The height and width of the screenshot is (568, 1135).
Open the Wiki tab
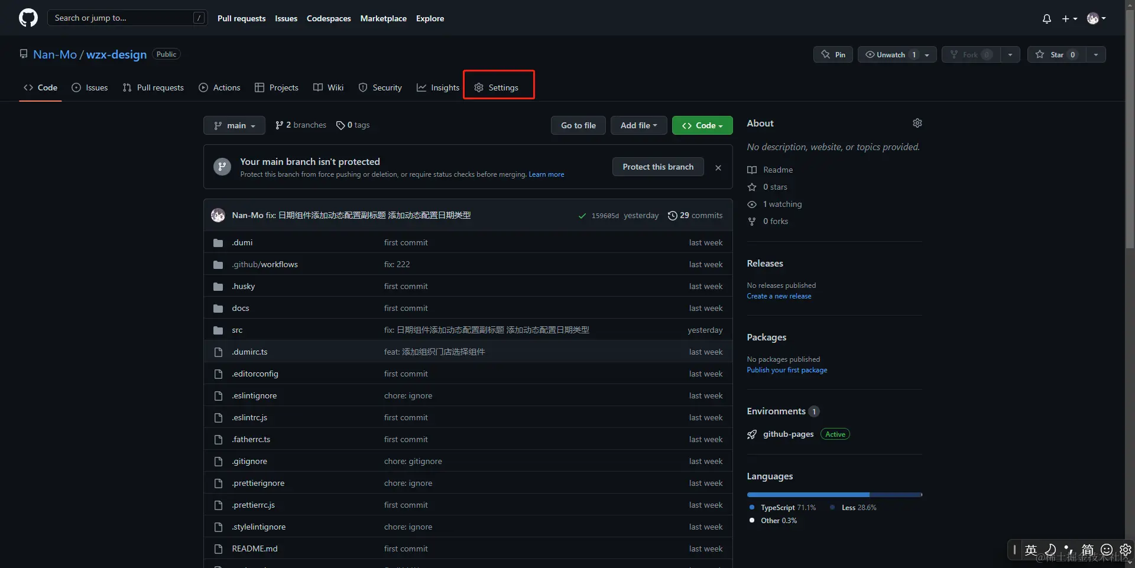[x=328, y=87]
